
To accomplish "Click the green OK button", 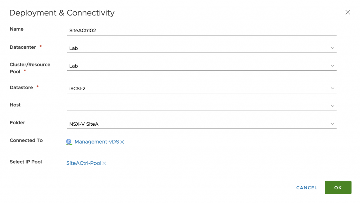I will [x=338, y=188].
